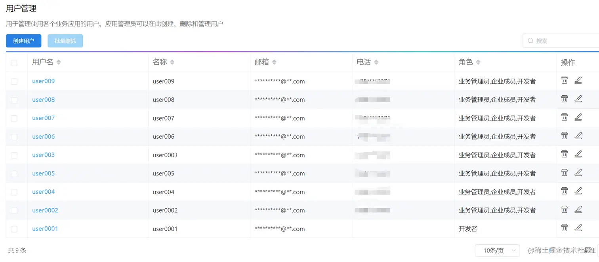Edit user008 with the pencil icon

[578, 99]
